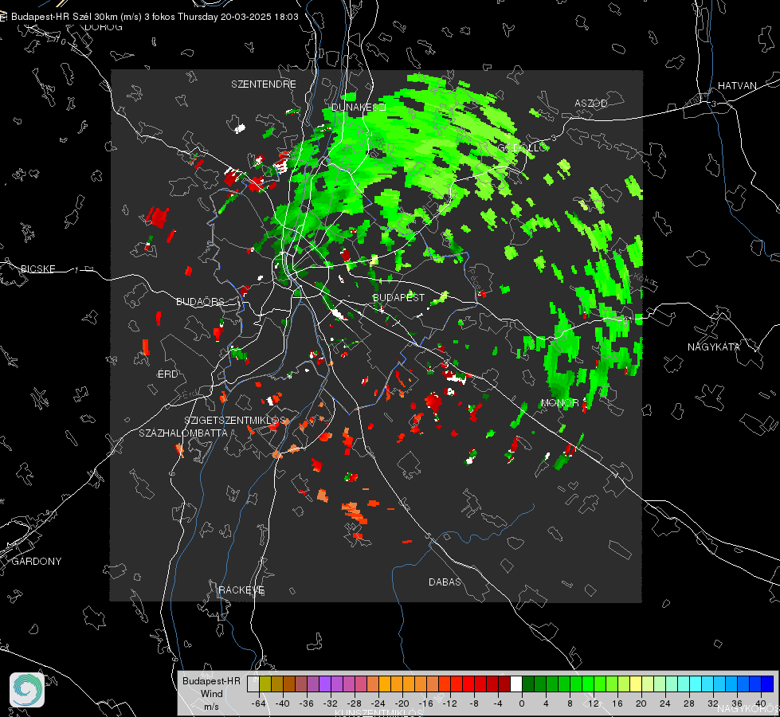
Task: Click the title text 'Budapest-HR Szél 30km (m/s)'
Action: point(76,17)
